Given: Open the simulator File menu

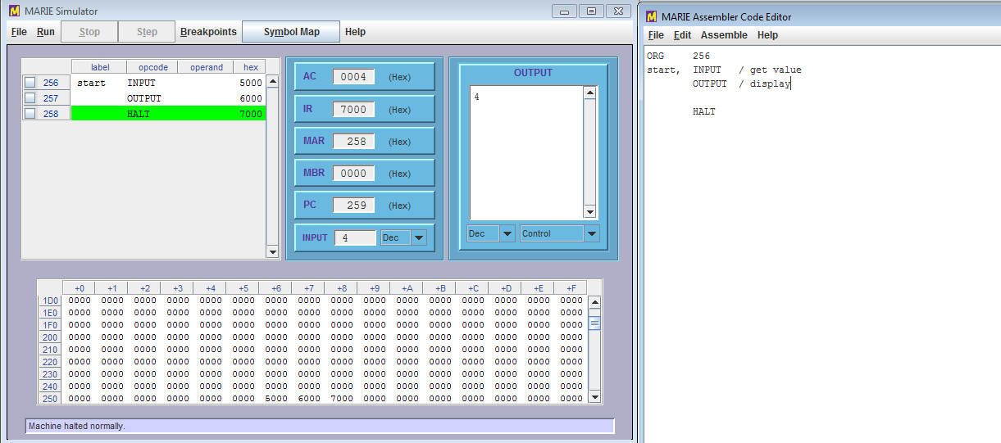Looking at the screenshot, I should [19, 32].
